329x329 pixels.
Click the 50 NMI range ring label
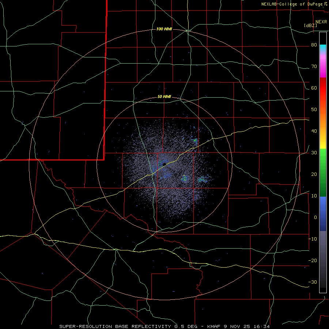(x=164, y=97)
